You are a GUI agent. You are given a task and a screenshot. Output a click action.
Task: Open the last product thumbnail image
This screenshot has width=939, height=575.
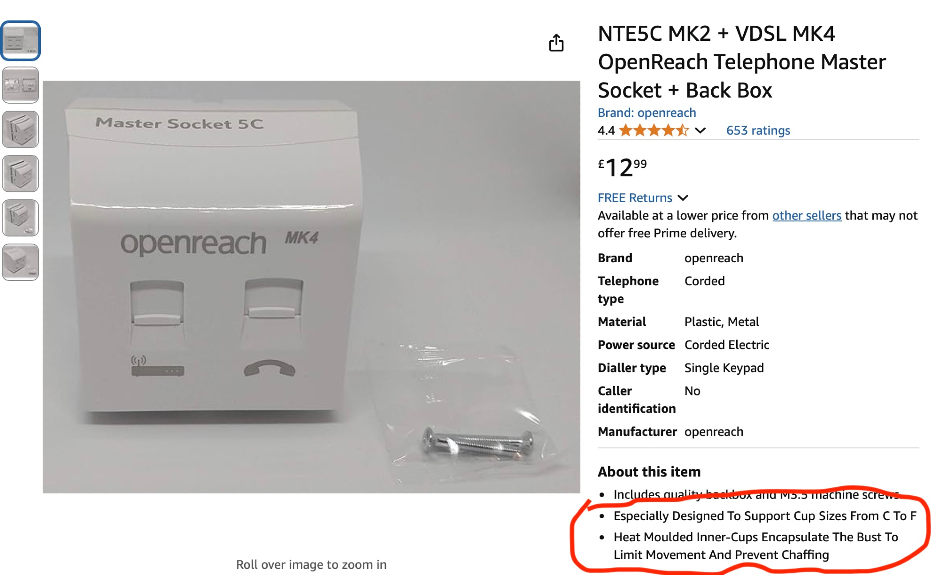[20, 262]
